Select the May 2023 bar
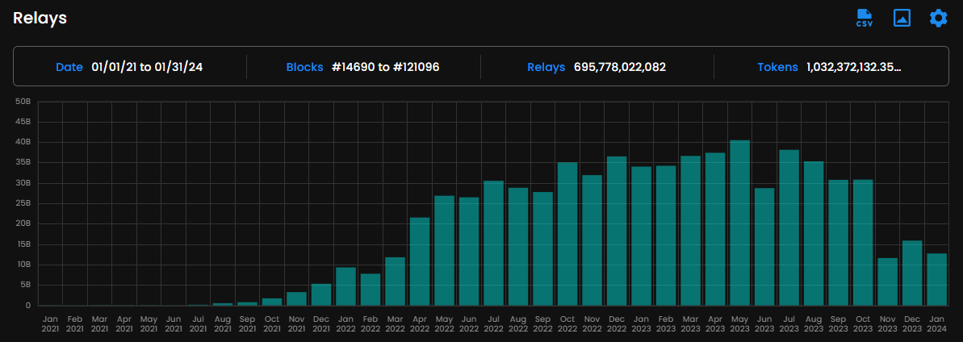The height and width of the screenshot is (342, 963). [x=739, y=223]
